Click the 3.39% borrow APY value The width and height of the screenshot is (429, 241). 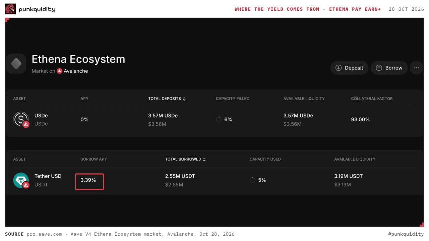(88, 180)
